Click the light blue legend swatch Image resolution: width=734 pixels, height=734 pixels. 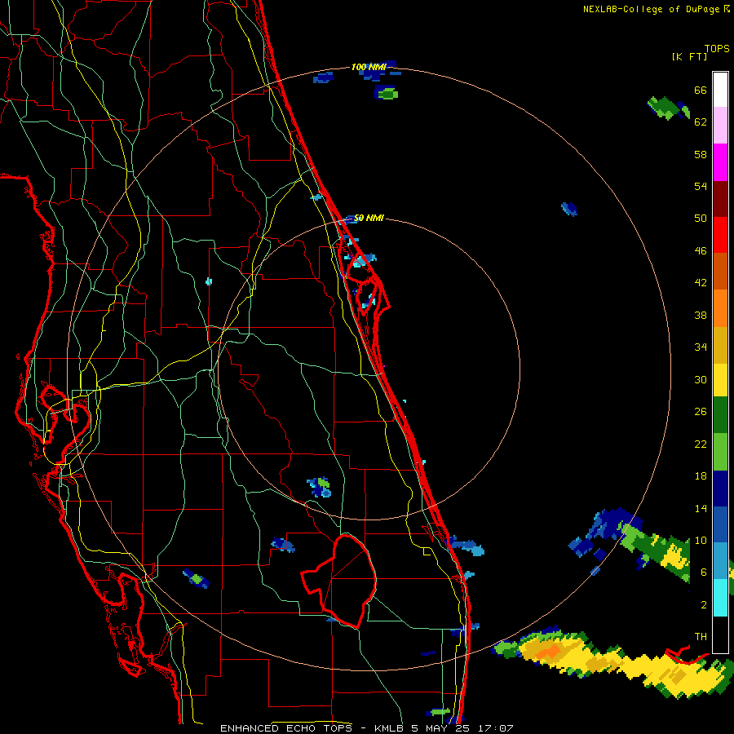point(720,561)
